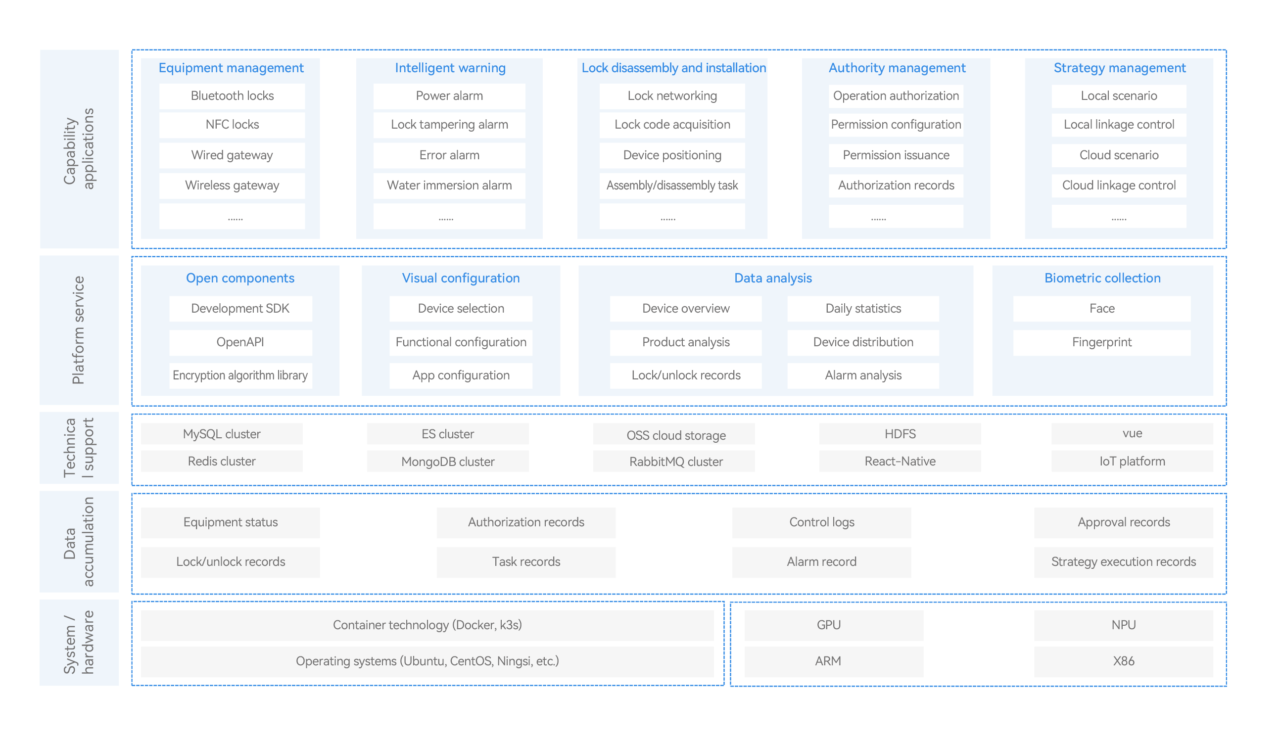Viewport: 1280px width, 742px height.
Task: Select Permission issuance item
Action: [896, 155]
